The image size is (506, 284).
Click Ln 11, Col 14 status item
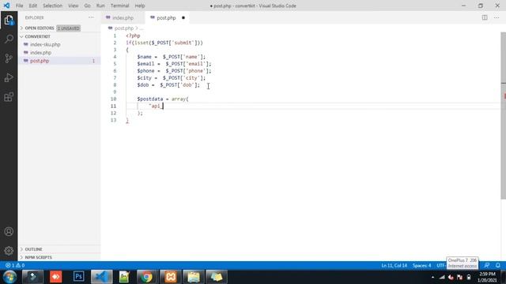pos(394,265)
